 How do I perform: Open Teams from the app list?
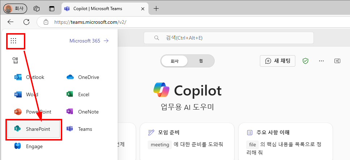tap(79, 129)
